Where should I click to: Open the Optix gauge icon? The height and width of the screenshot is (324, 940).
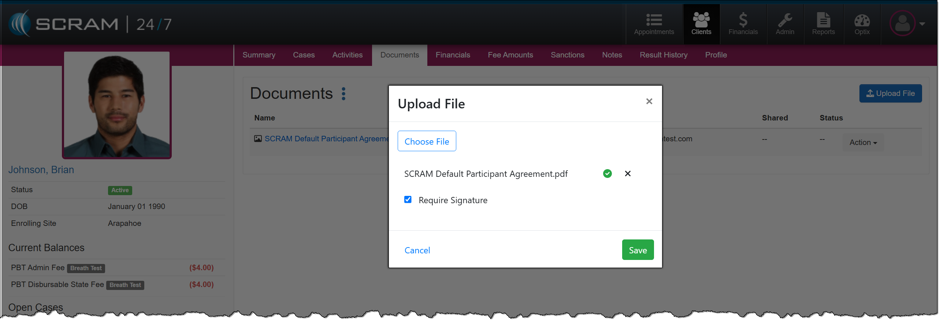point(862,20)
